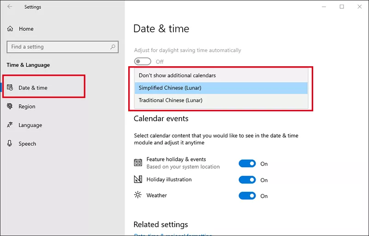369x236 pixels.
Task: Switch off the Weather toggle
Action: pos(247,196)
